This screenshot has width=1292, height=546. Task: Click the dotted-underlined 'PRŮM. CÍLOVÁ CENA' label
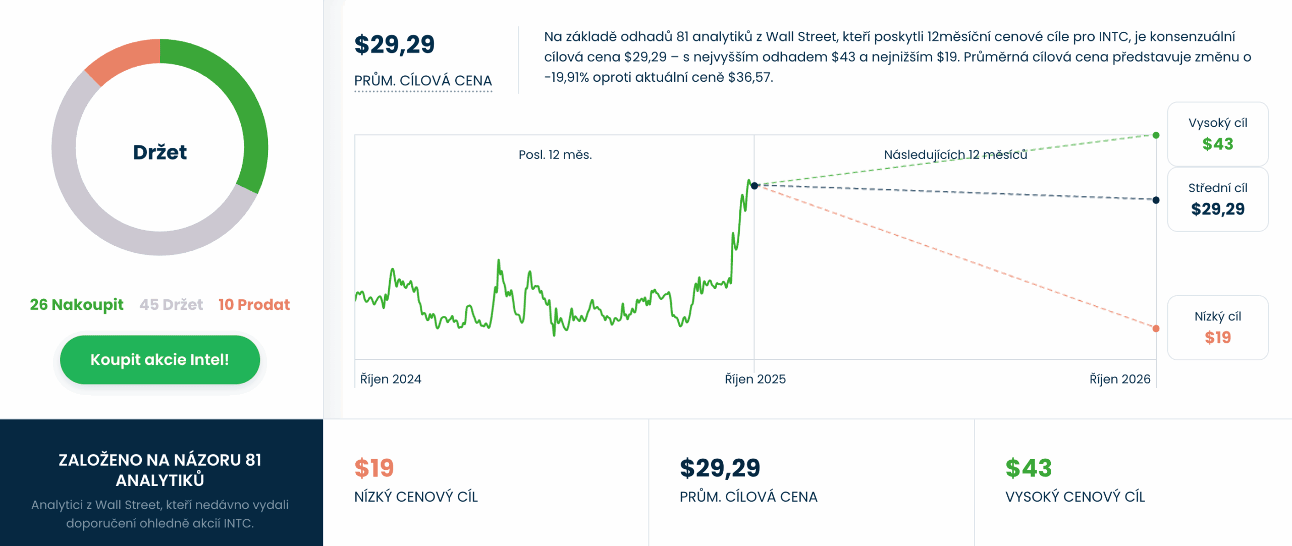pyautogui.click(x=423, y=81)
